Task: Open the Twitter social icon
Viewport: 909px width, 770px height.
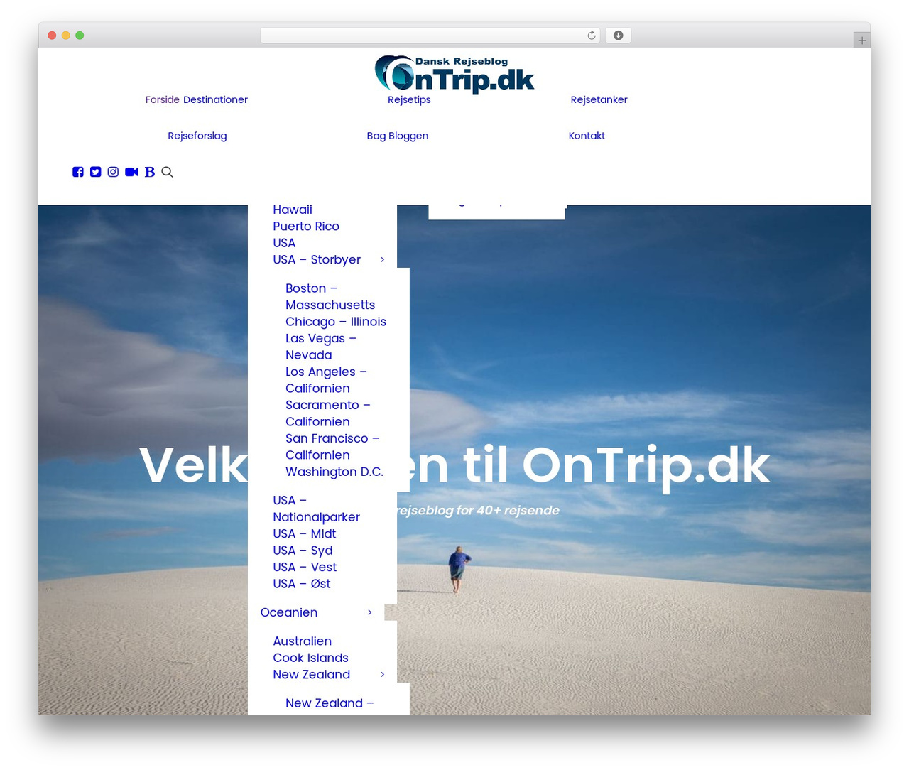Action: (95, 172)
